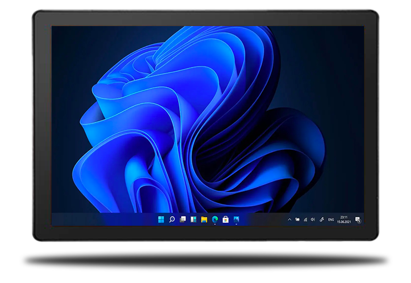
Task: Open Microsoft Store from taskbar
Action: pos(226,220)
